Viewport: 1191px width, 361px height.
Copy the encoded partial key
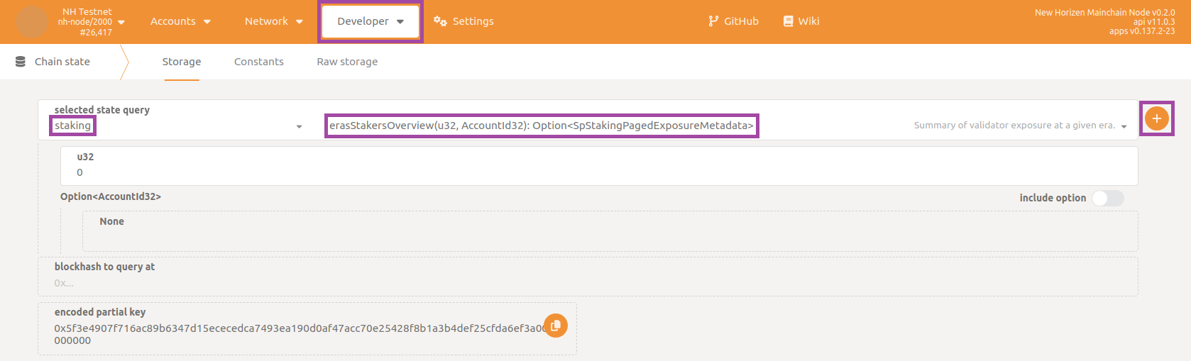click(556, 326)
